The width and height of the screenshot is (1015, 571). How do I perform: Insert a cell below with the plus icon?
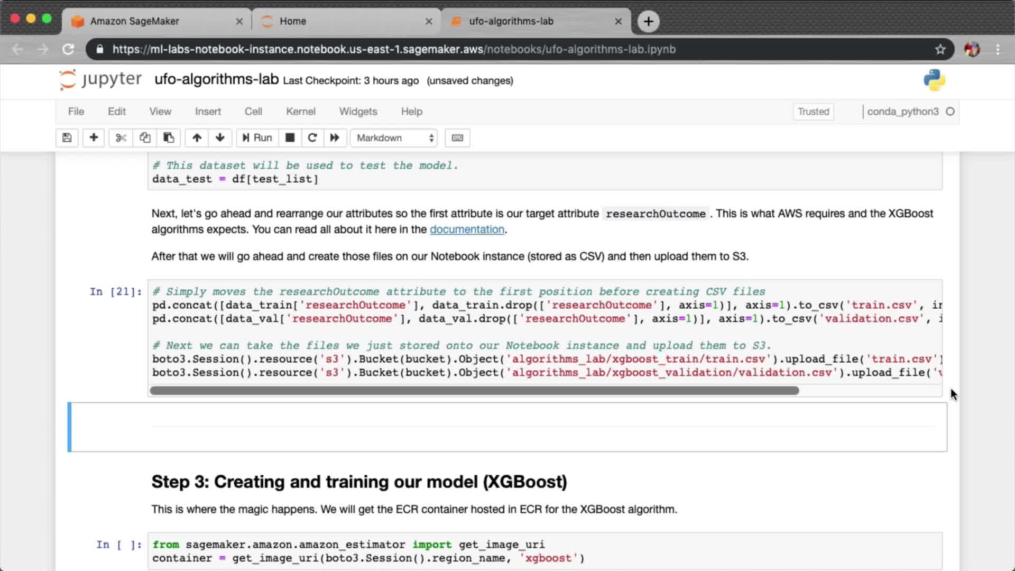pyautogui.click(x=94, y=138)
